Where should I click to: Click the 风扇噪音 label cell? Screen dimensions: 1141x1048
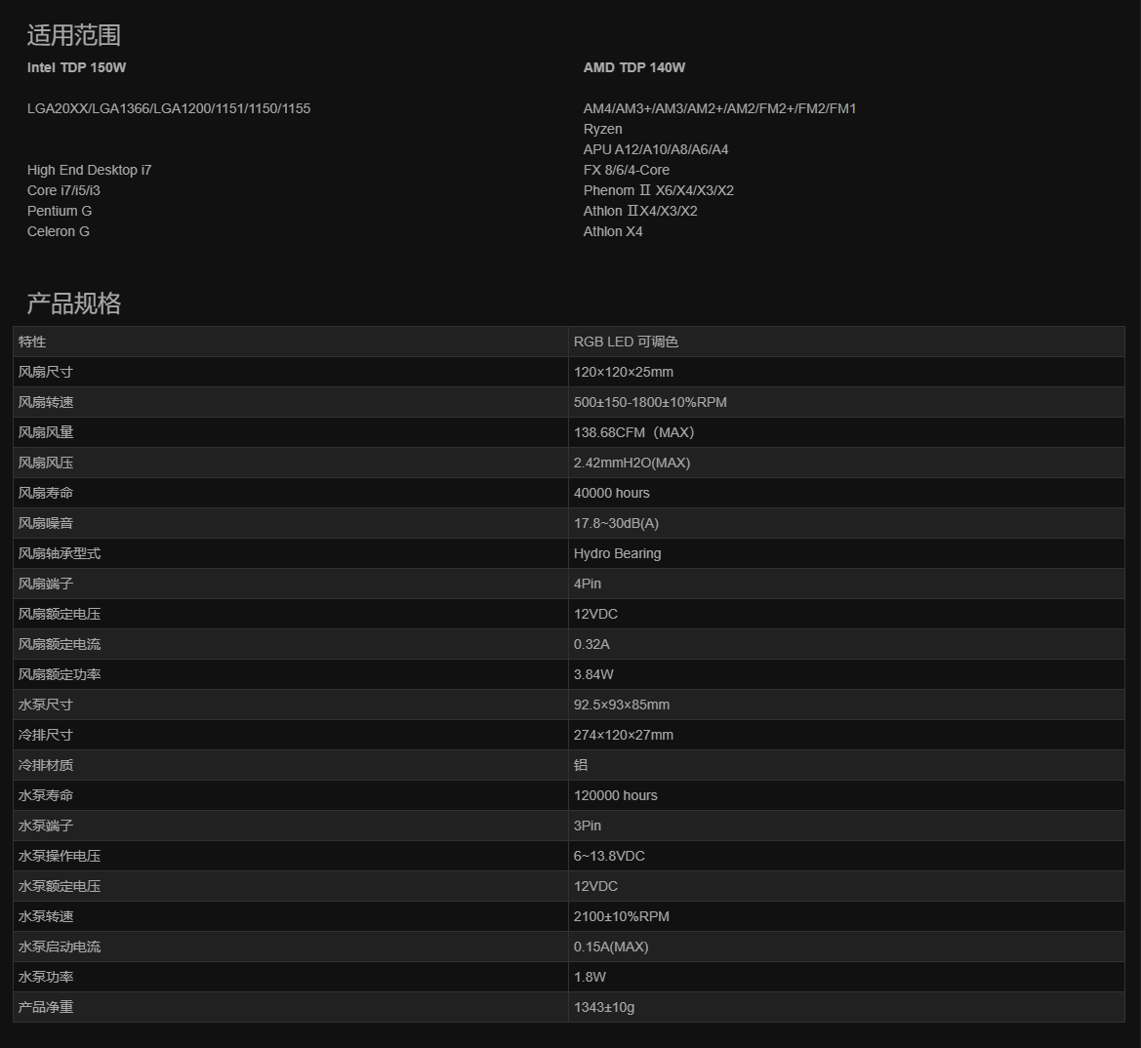290,523
